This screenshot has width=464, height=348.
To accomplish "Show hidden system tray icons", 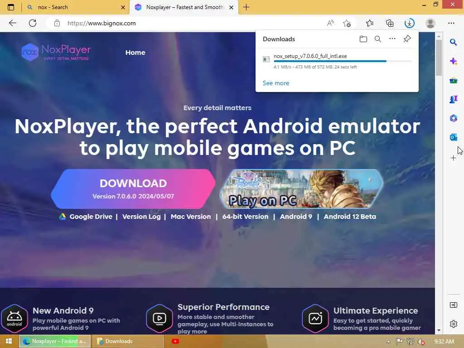I will tap(388, 342).
